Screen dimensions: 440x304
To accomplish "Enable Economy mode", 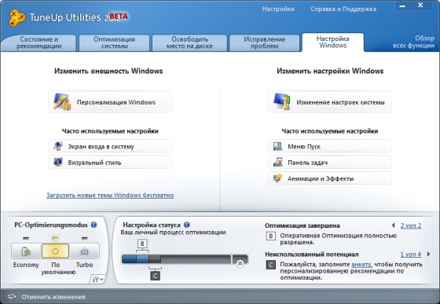I will click(26, 251).
